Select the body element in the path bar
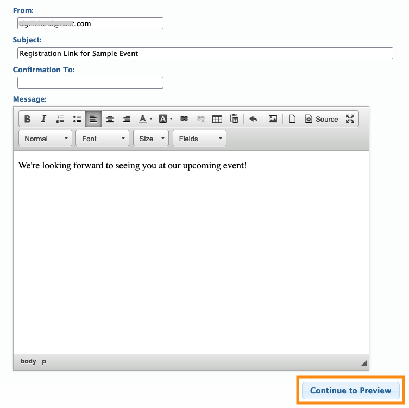The width and height of the screenshot is (409, 408). click(28, 361)
